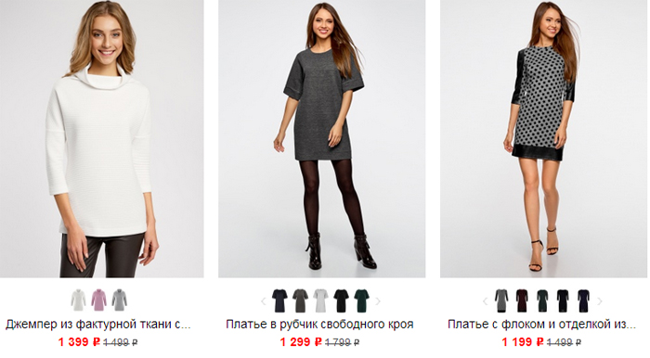Screen dimensions: 650x358
Task: Show next colors for ribbed dress
Action: click(378, 301)
